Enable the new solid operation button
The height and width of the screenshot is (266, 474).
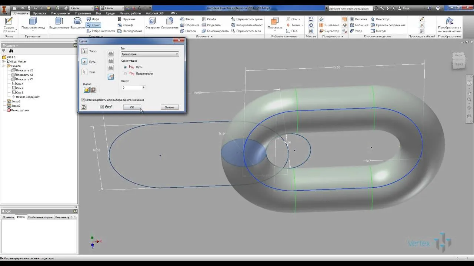(x=110, y=77)
